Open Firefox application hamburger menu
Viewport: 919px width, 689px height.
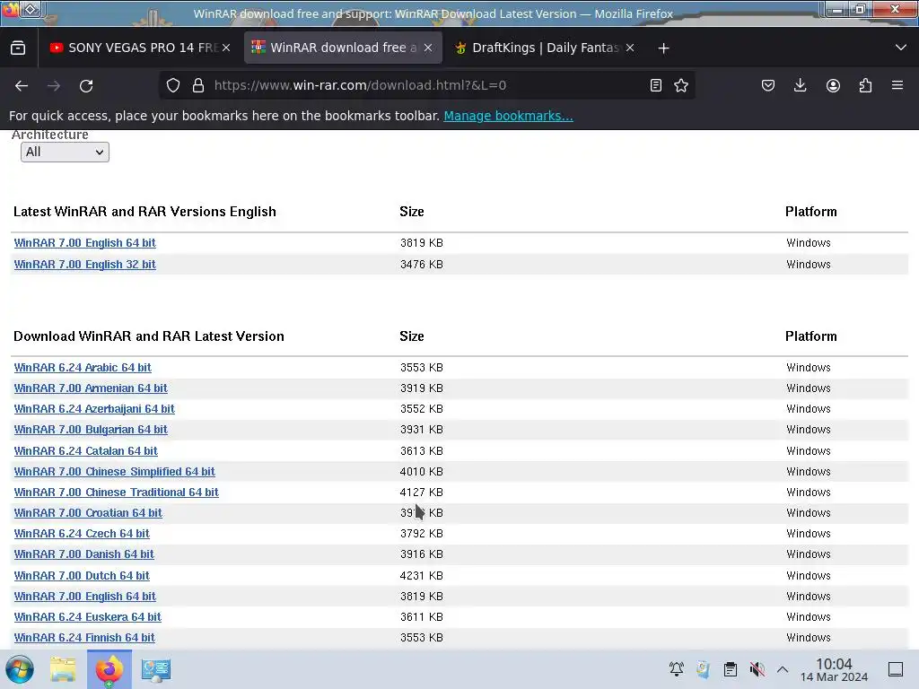[x=897, y=85]
